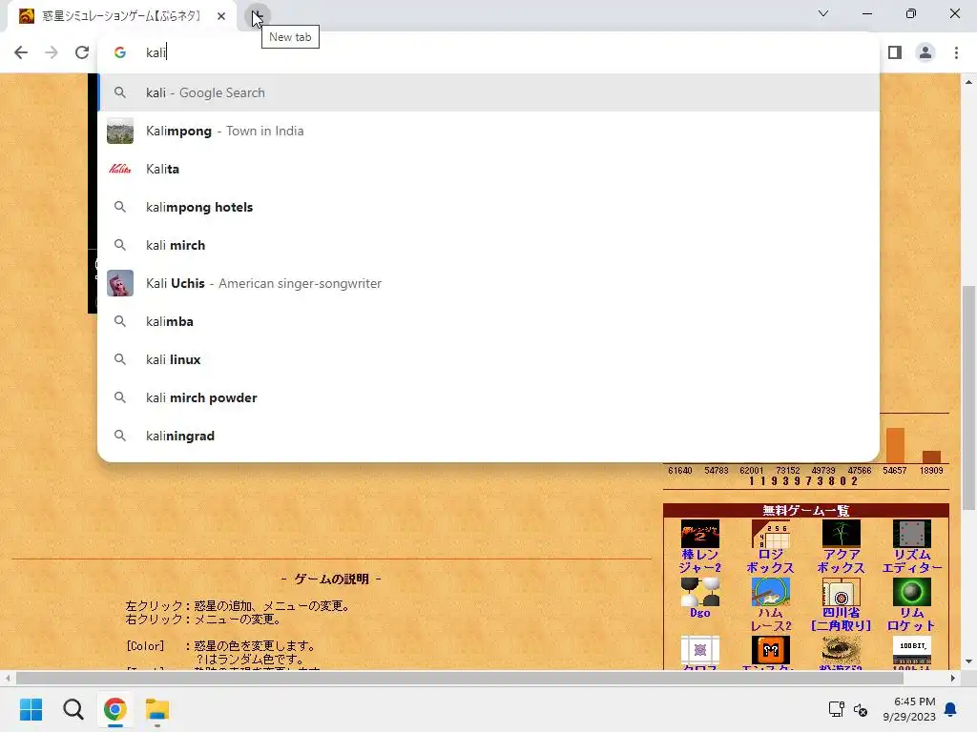Image resolution: width=977 pixels, height=732 pixels.
Task: Click the Kalita logo icon
Action: tap(120, 169)
